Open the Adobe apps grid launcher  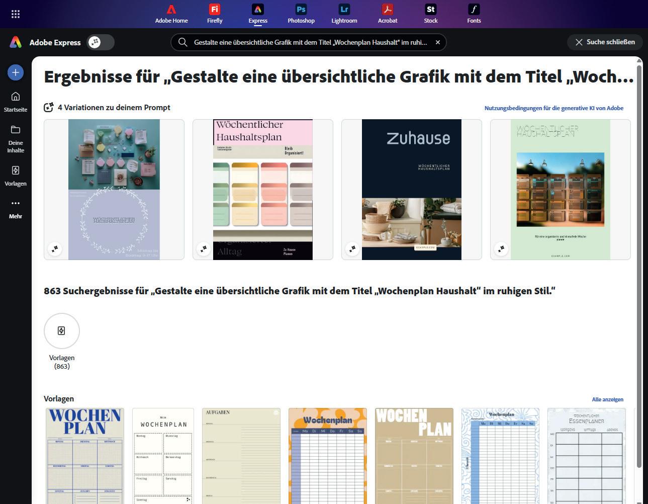tap(16, 14)
